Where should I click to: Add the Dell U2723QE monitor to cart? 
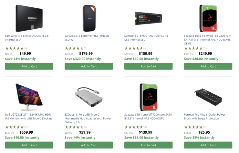(29, 145)
